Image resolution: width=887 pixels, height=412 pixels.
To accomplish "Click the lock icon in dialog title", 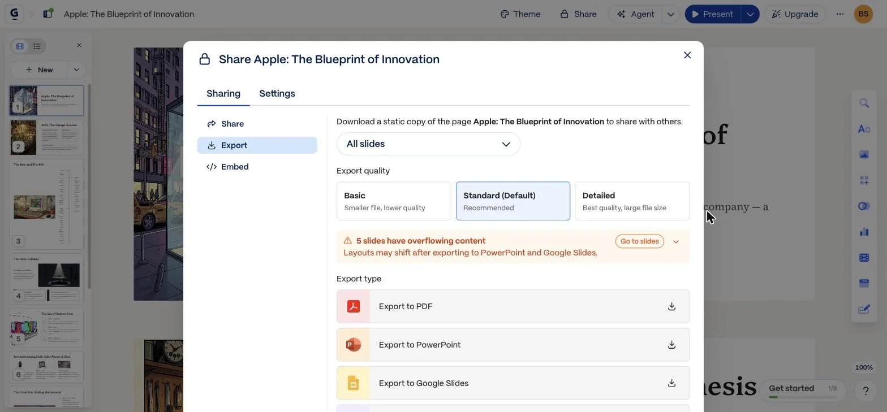I will (x=205, y=59).
